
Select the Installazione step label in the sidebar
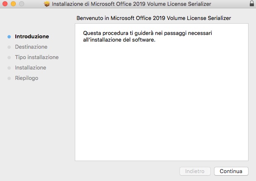pos(30,68)
